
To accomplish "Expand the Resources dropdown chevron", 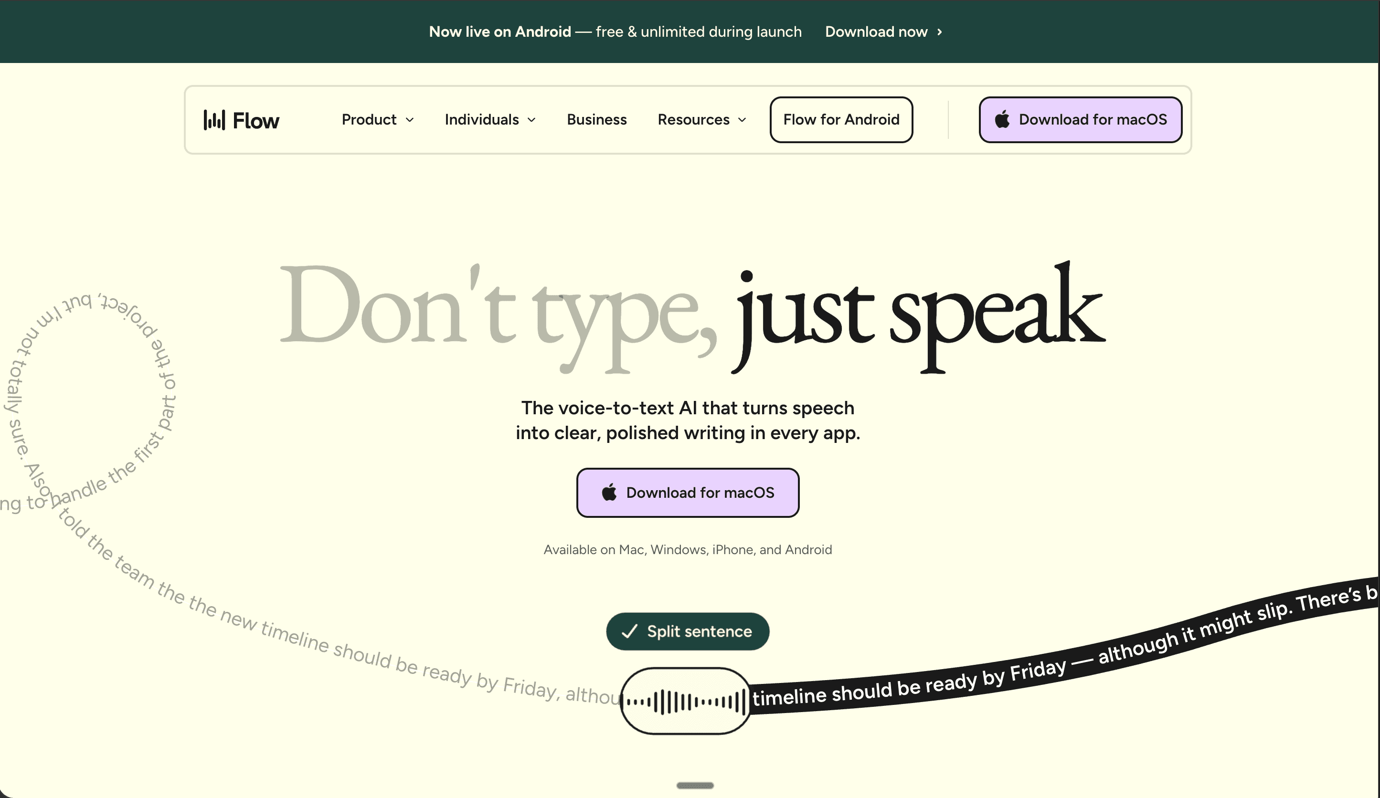I will click(742, 120).
